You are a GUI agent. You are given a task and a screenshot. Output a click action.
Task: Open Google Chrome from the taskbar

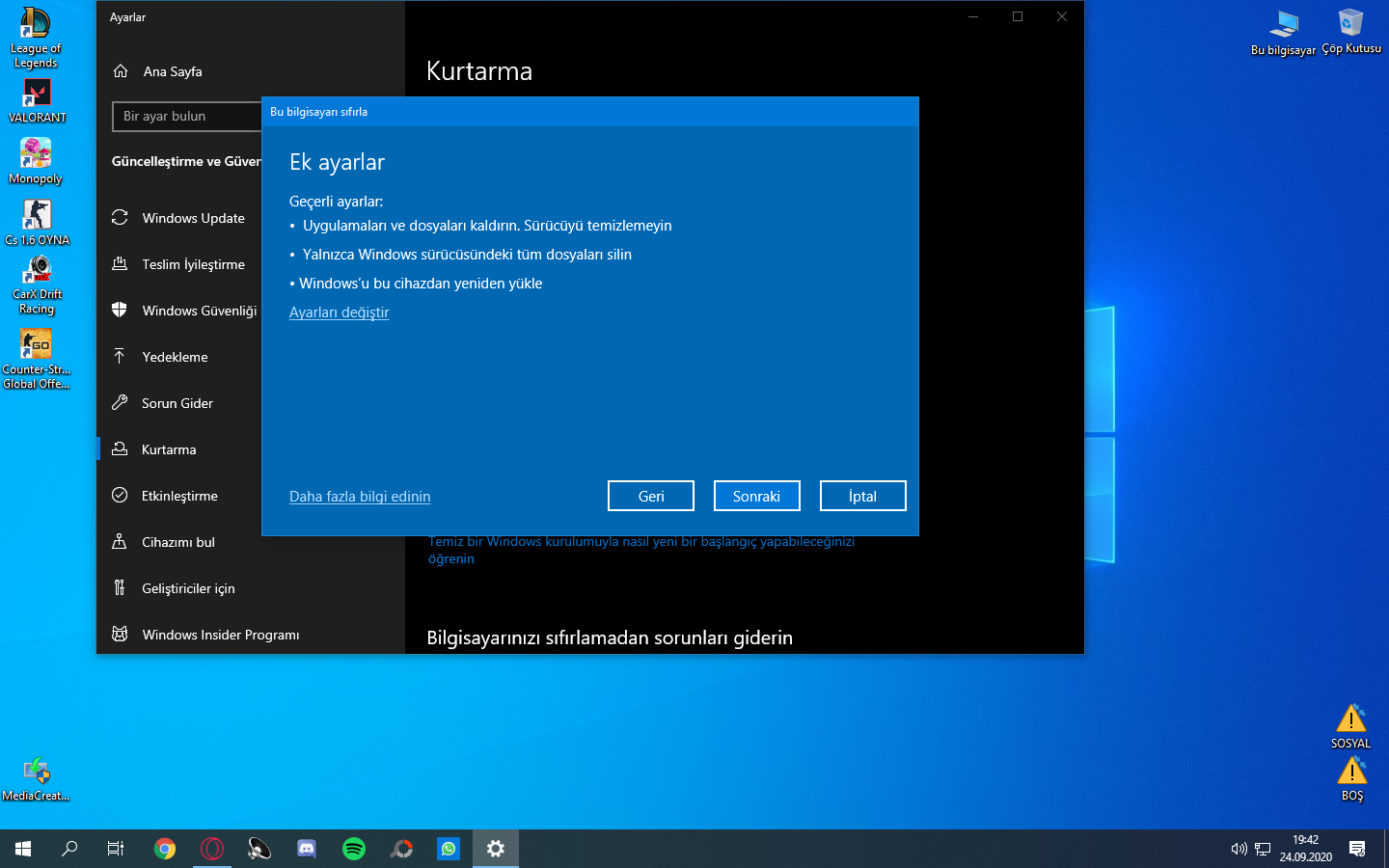[x=165, y=849]
